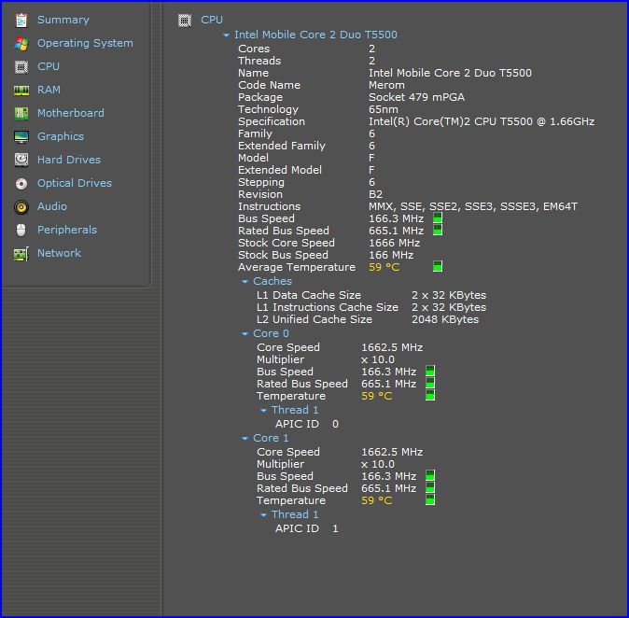This screenshot has height=618, width=629.
Task: Click green graph icon beside Average Temperature
Action: point(438,266)
